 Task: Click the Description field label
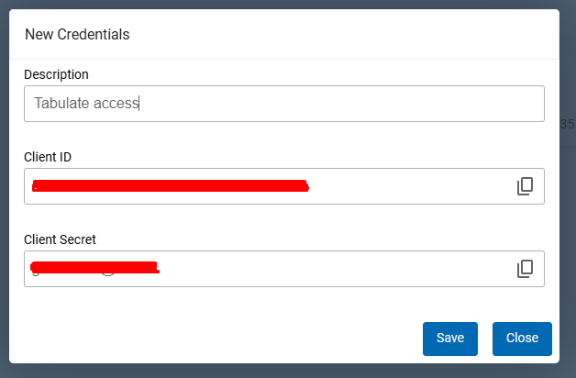(x=56, y=73)
